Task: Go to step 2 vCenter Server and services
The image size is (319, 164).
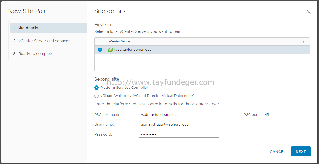Action: coord(49,41)
